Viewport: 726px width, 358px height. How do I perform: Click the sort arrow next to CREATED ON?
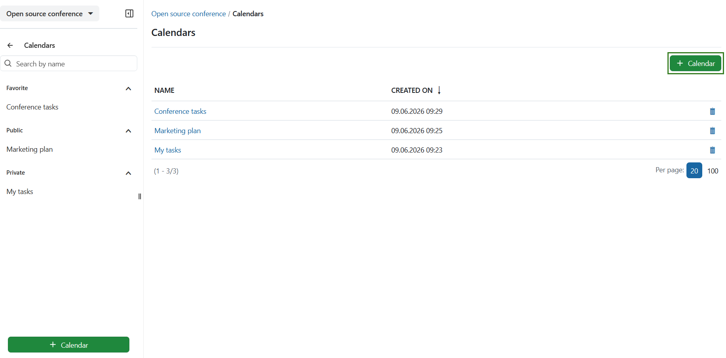coord(439,90)
